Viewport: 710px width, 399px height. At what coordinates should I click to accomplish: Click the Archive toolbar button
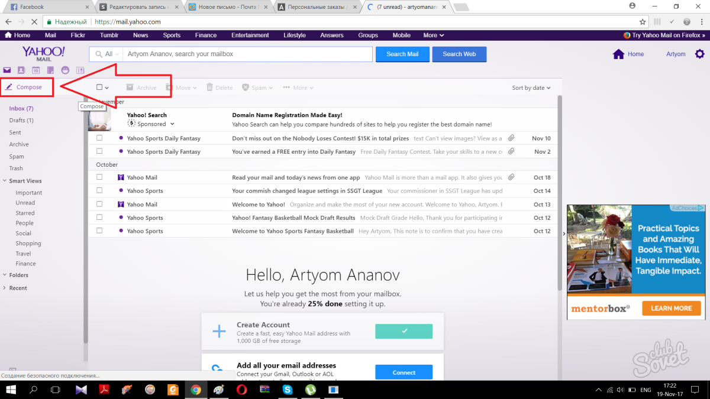[x=141, y=87]
